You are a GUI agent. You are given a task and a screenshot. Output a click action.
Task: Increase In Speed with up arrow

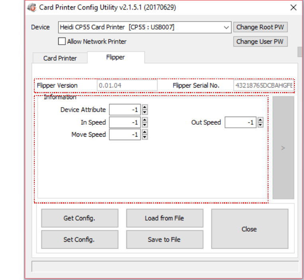click(145, 120)
